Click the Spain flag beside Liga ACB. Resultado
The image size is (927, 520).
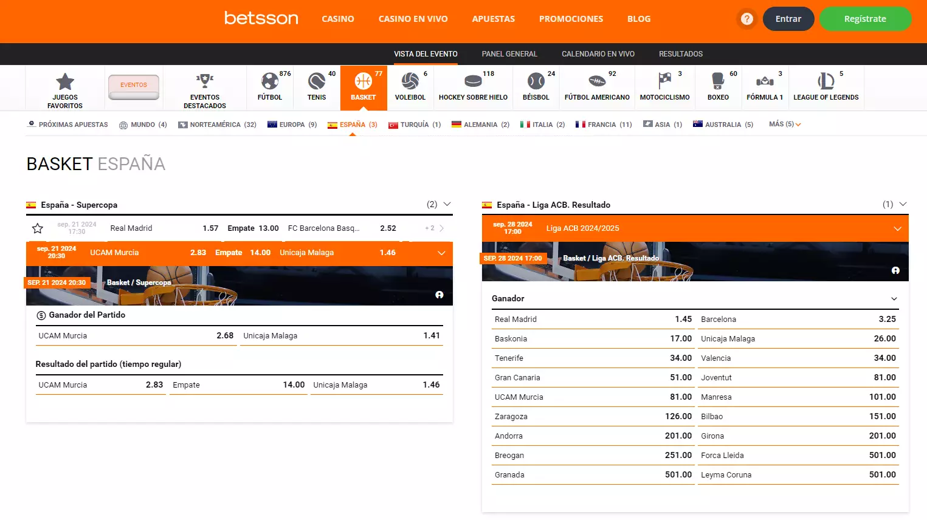point(487,205)
